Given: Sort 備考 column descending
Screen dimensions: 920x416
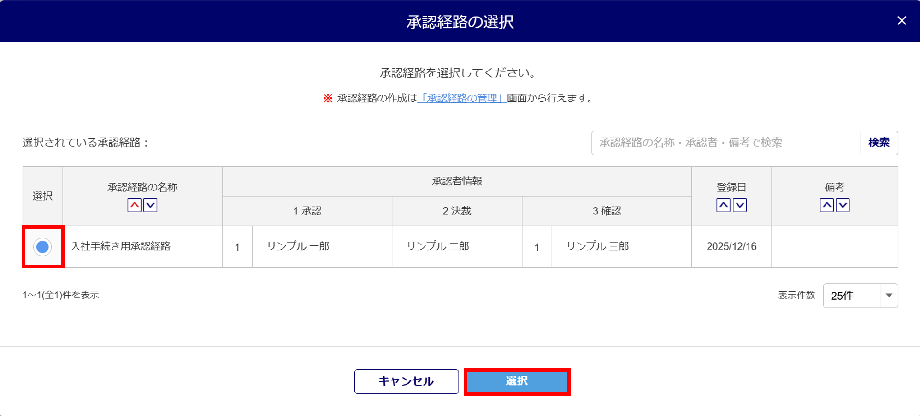Looking at the screenshot, I should (843, 205).
